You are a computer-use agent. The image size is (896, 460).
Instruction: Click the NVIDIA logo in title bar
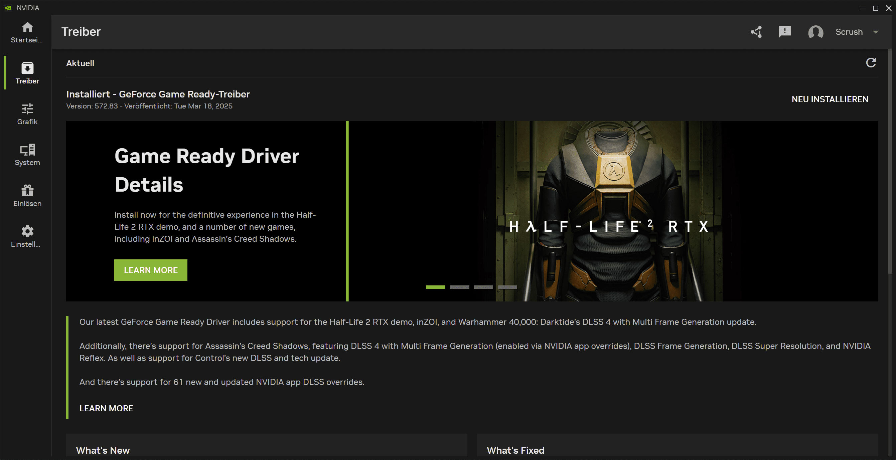(x=8, y=8)
